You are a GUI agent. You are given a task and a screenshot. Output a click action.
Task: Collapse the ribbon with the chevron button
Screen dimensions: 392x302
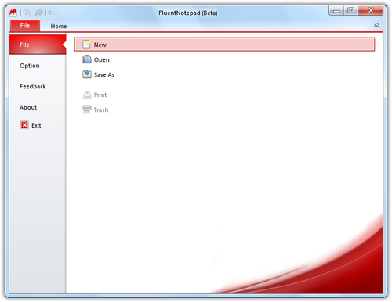click(376, 25)
